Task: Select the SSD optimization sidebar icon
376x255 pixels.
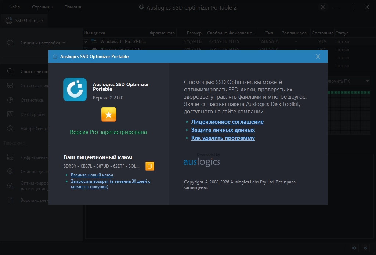Action: click(x=10, y=86)
